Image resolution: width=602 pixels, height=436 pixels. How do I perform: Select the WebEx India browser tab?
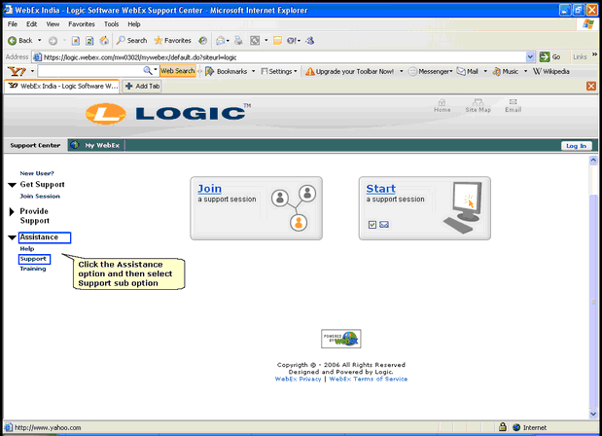pyautogui.click(x=62, y=86)
